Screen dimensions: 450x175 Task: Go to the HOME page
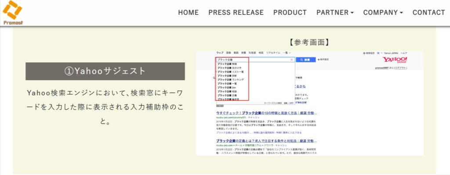click(x=188, y=13)
